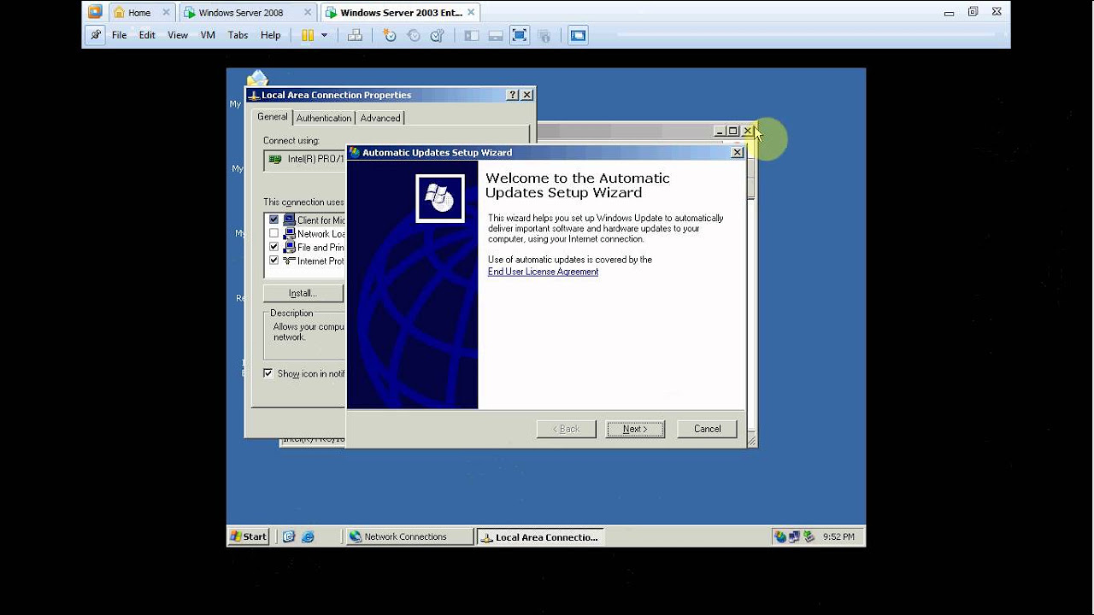Open the Help menu

coord(270,35)
